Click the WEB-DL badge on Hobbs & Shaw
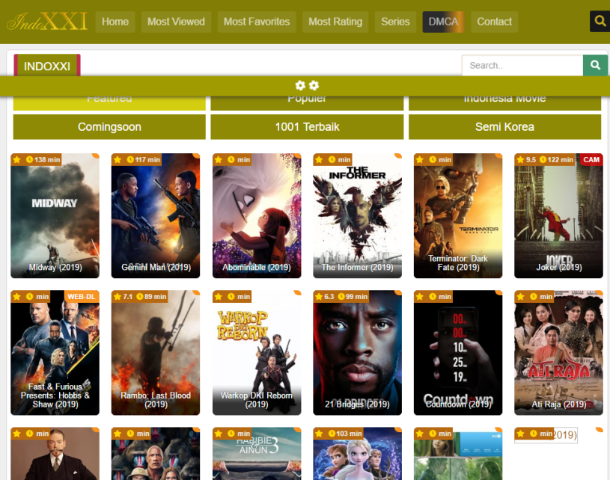Viewport: 610px width, 480px height. 82,296
